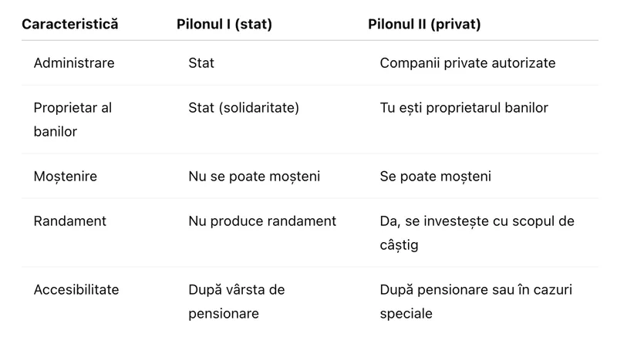Click the Moștenire row label

click(x=66, y=177)
